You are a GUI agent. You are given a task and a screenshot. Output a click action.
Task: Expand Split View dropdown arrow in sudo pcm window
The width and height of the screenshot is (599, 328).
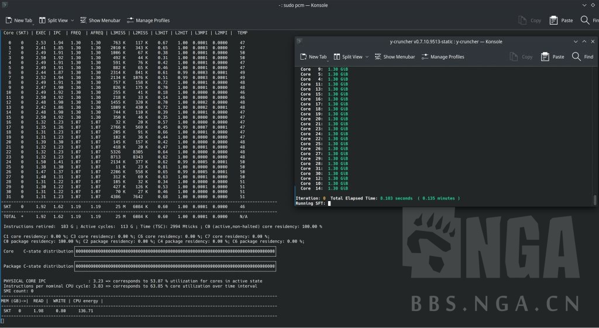coord(72,20)
